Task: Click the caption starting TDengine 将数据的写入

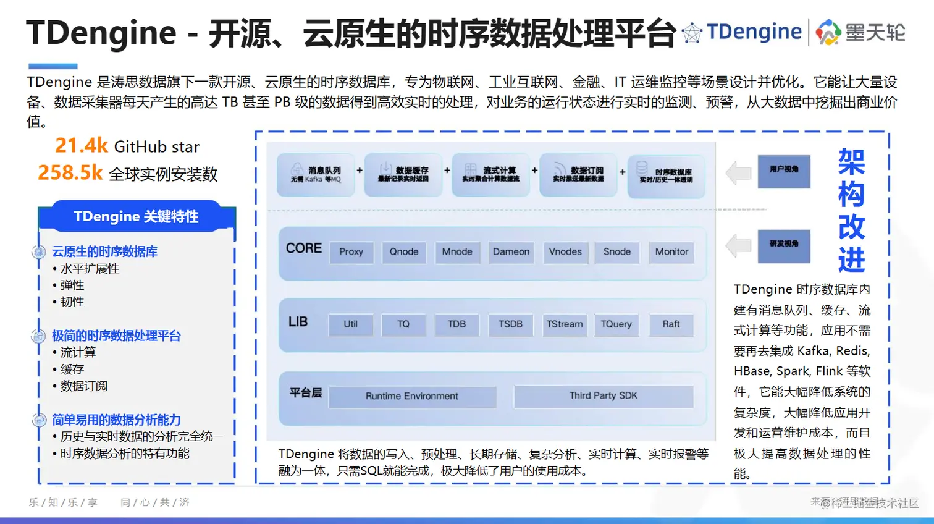Action: (x=494, y=462)
